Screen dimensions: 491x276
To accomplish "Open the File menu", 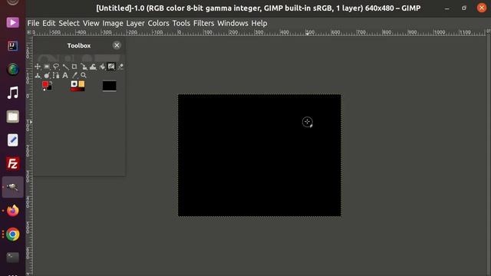I will pos(33,23).
